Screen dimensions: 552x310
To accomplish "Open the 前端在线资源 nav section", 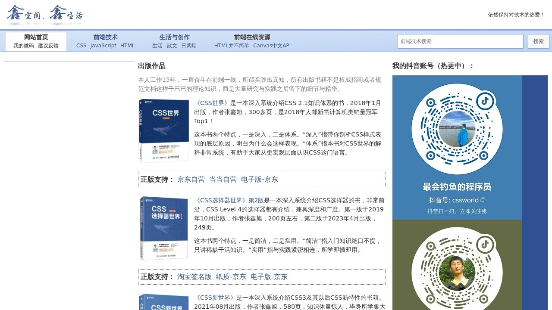I will pyautogui.click(x=252, y=37).
